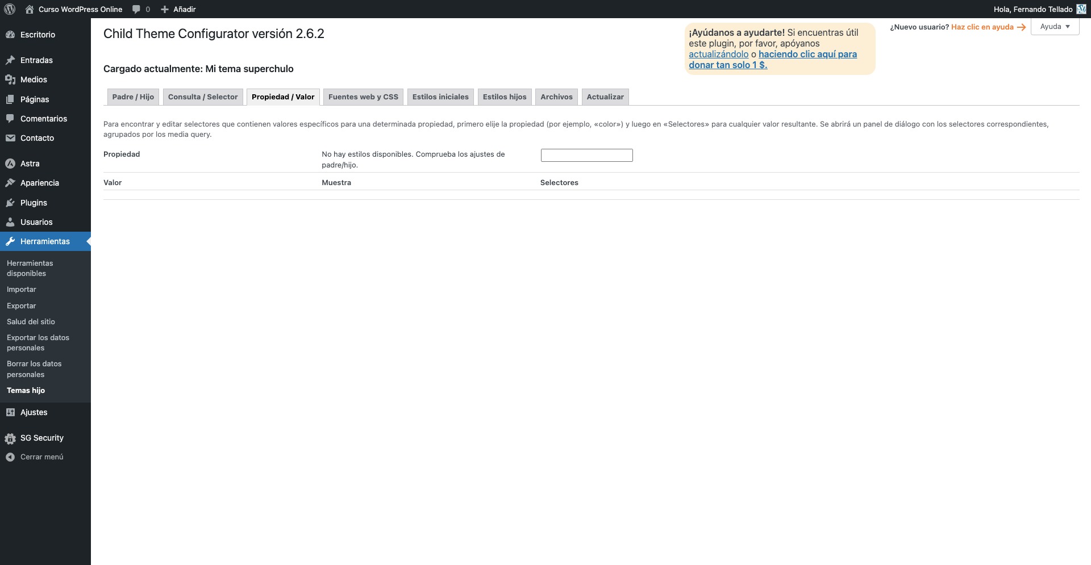The image size is (1091, 565).
Task: Click the Astra theme icon in sidebar
Action: [10, 164]
